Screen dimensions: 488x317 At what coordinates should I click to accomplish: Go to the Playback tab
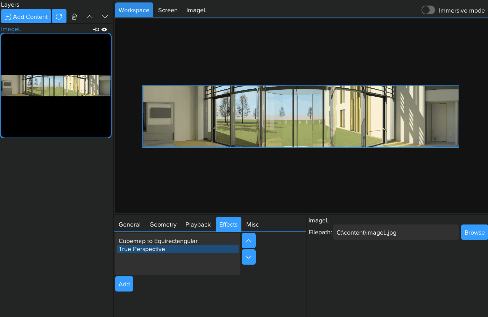click(x=198, y=224)
